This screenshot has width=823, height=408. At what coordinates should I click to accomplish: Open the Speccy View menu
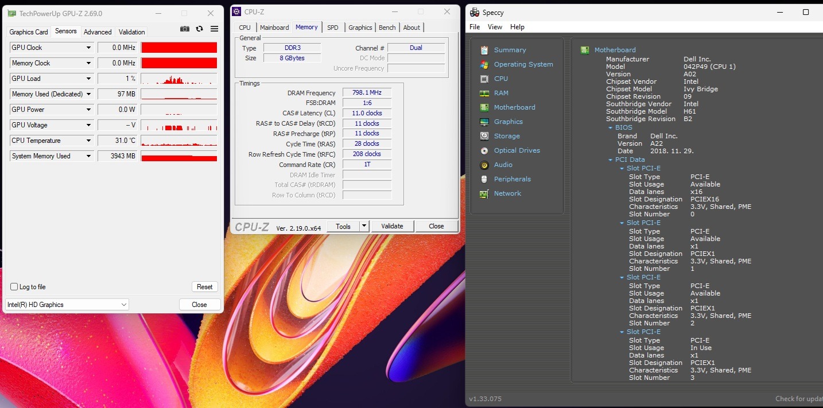click(x=495, y=27)
